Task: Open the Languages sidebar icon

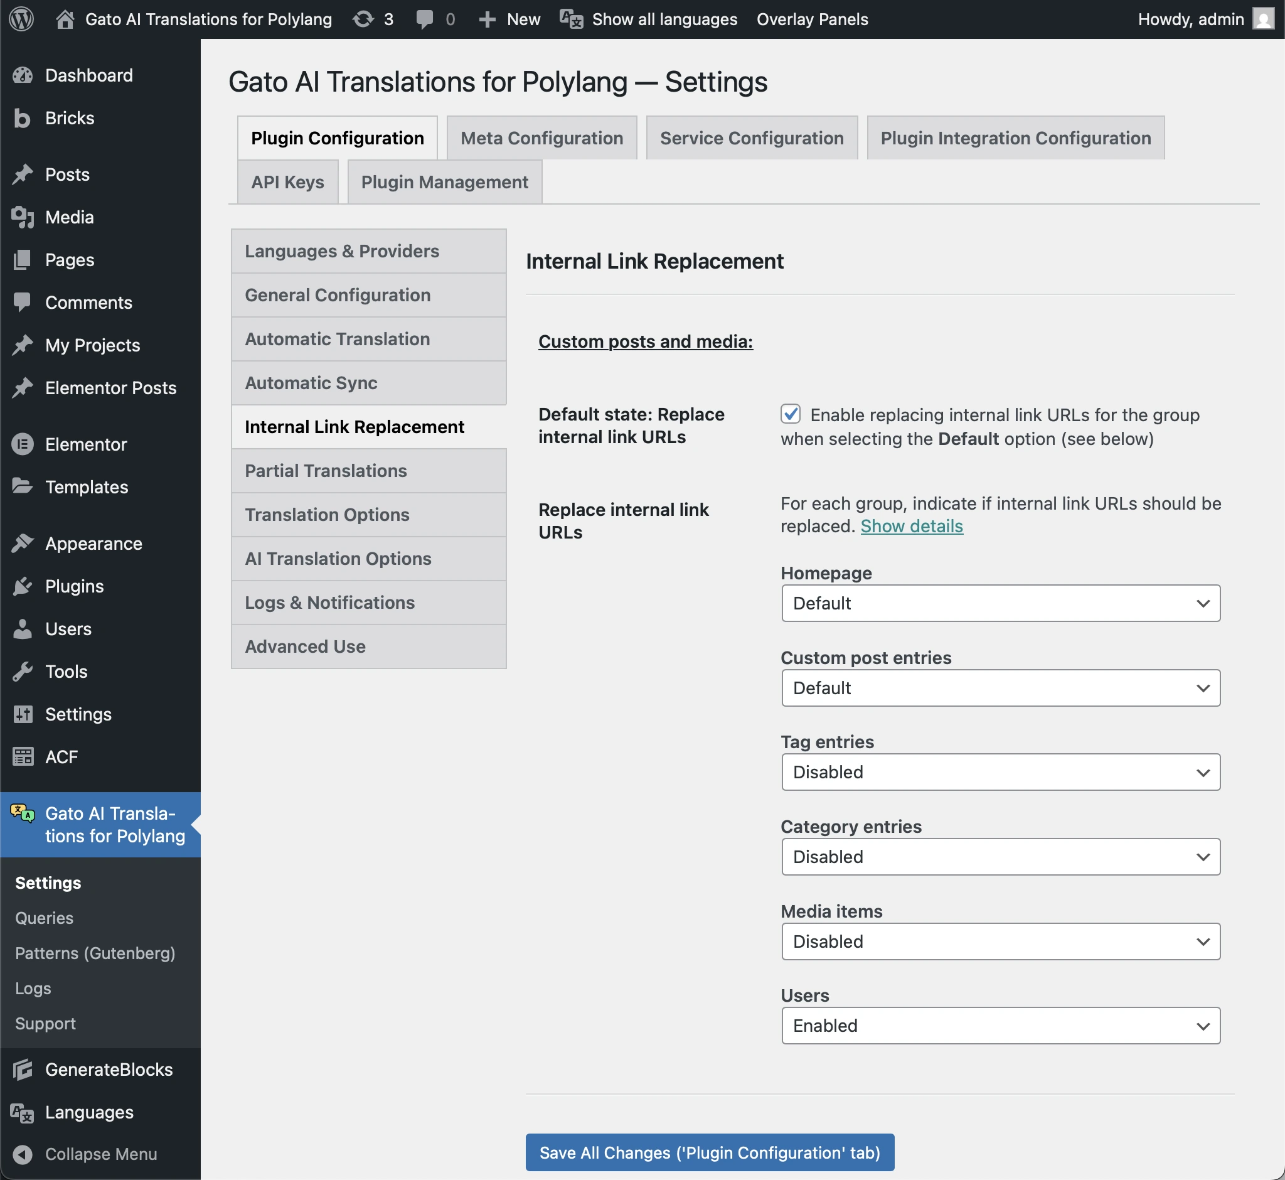Action: 23,1112
